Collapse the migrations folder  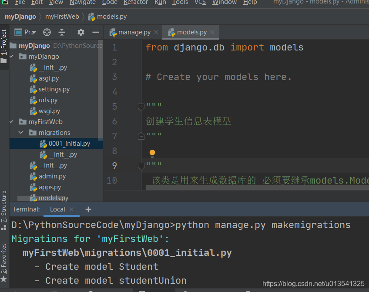(21, 132)
